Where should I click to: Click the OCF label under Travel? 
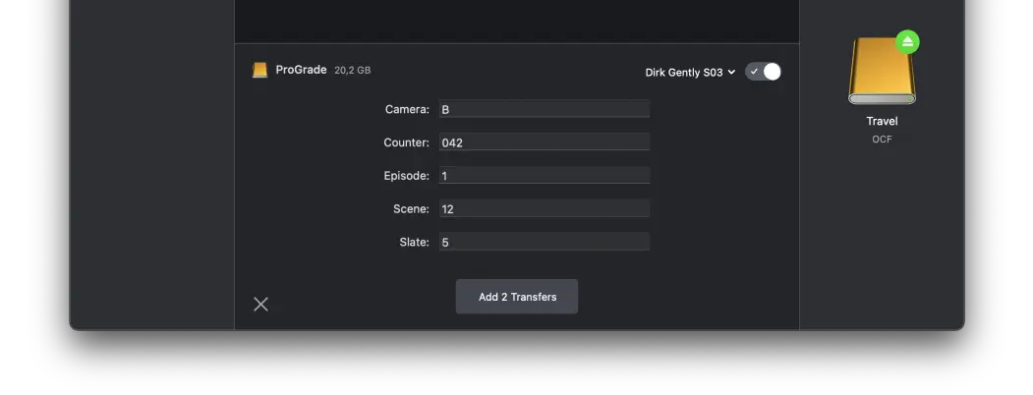pos(883,140)
